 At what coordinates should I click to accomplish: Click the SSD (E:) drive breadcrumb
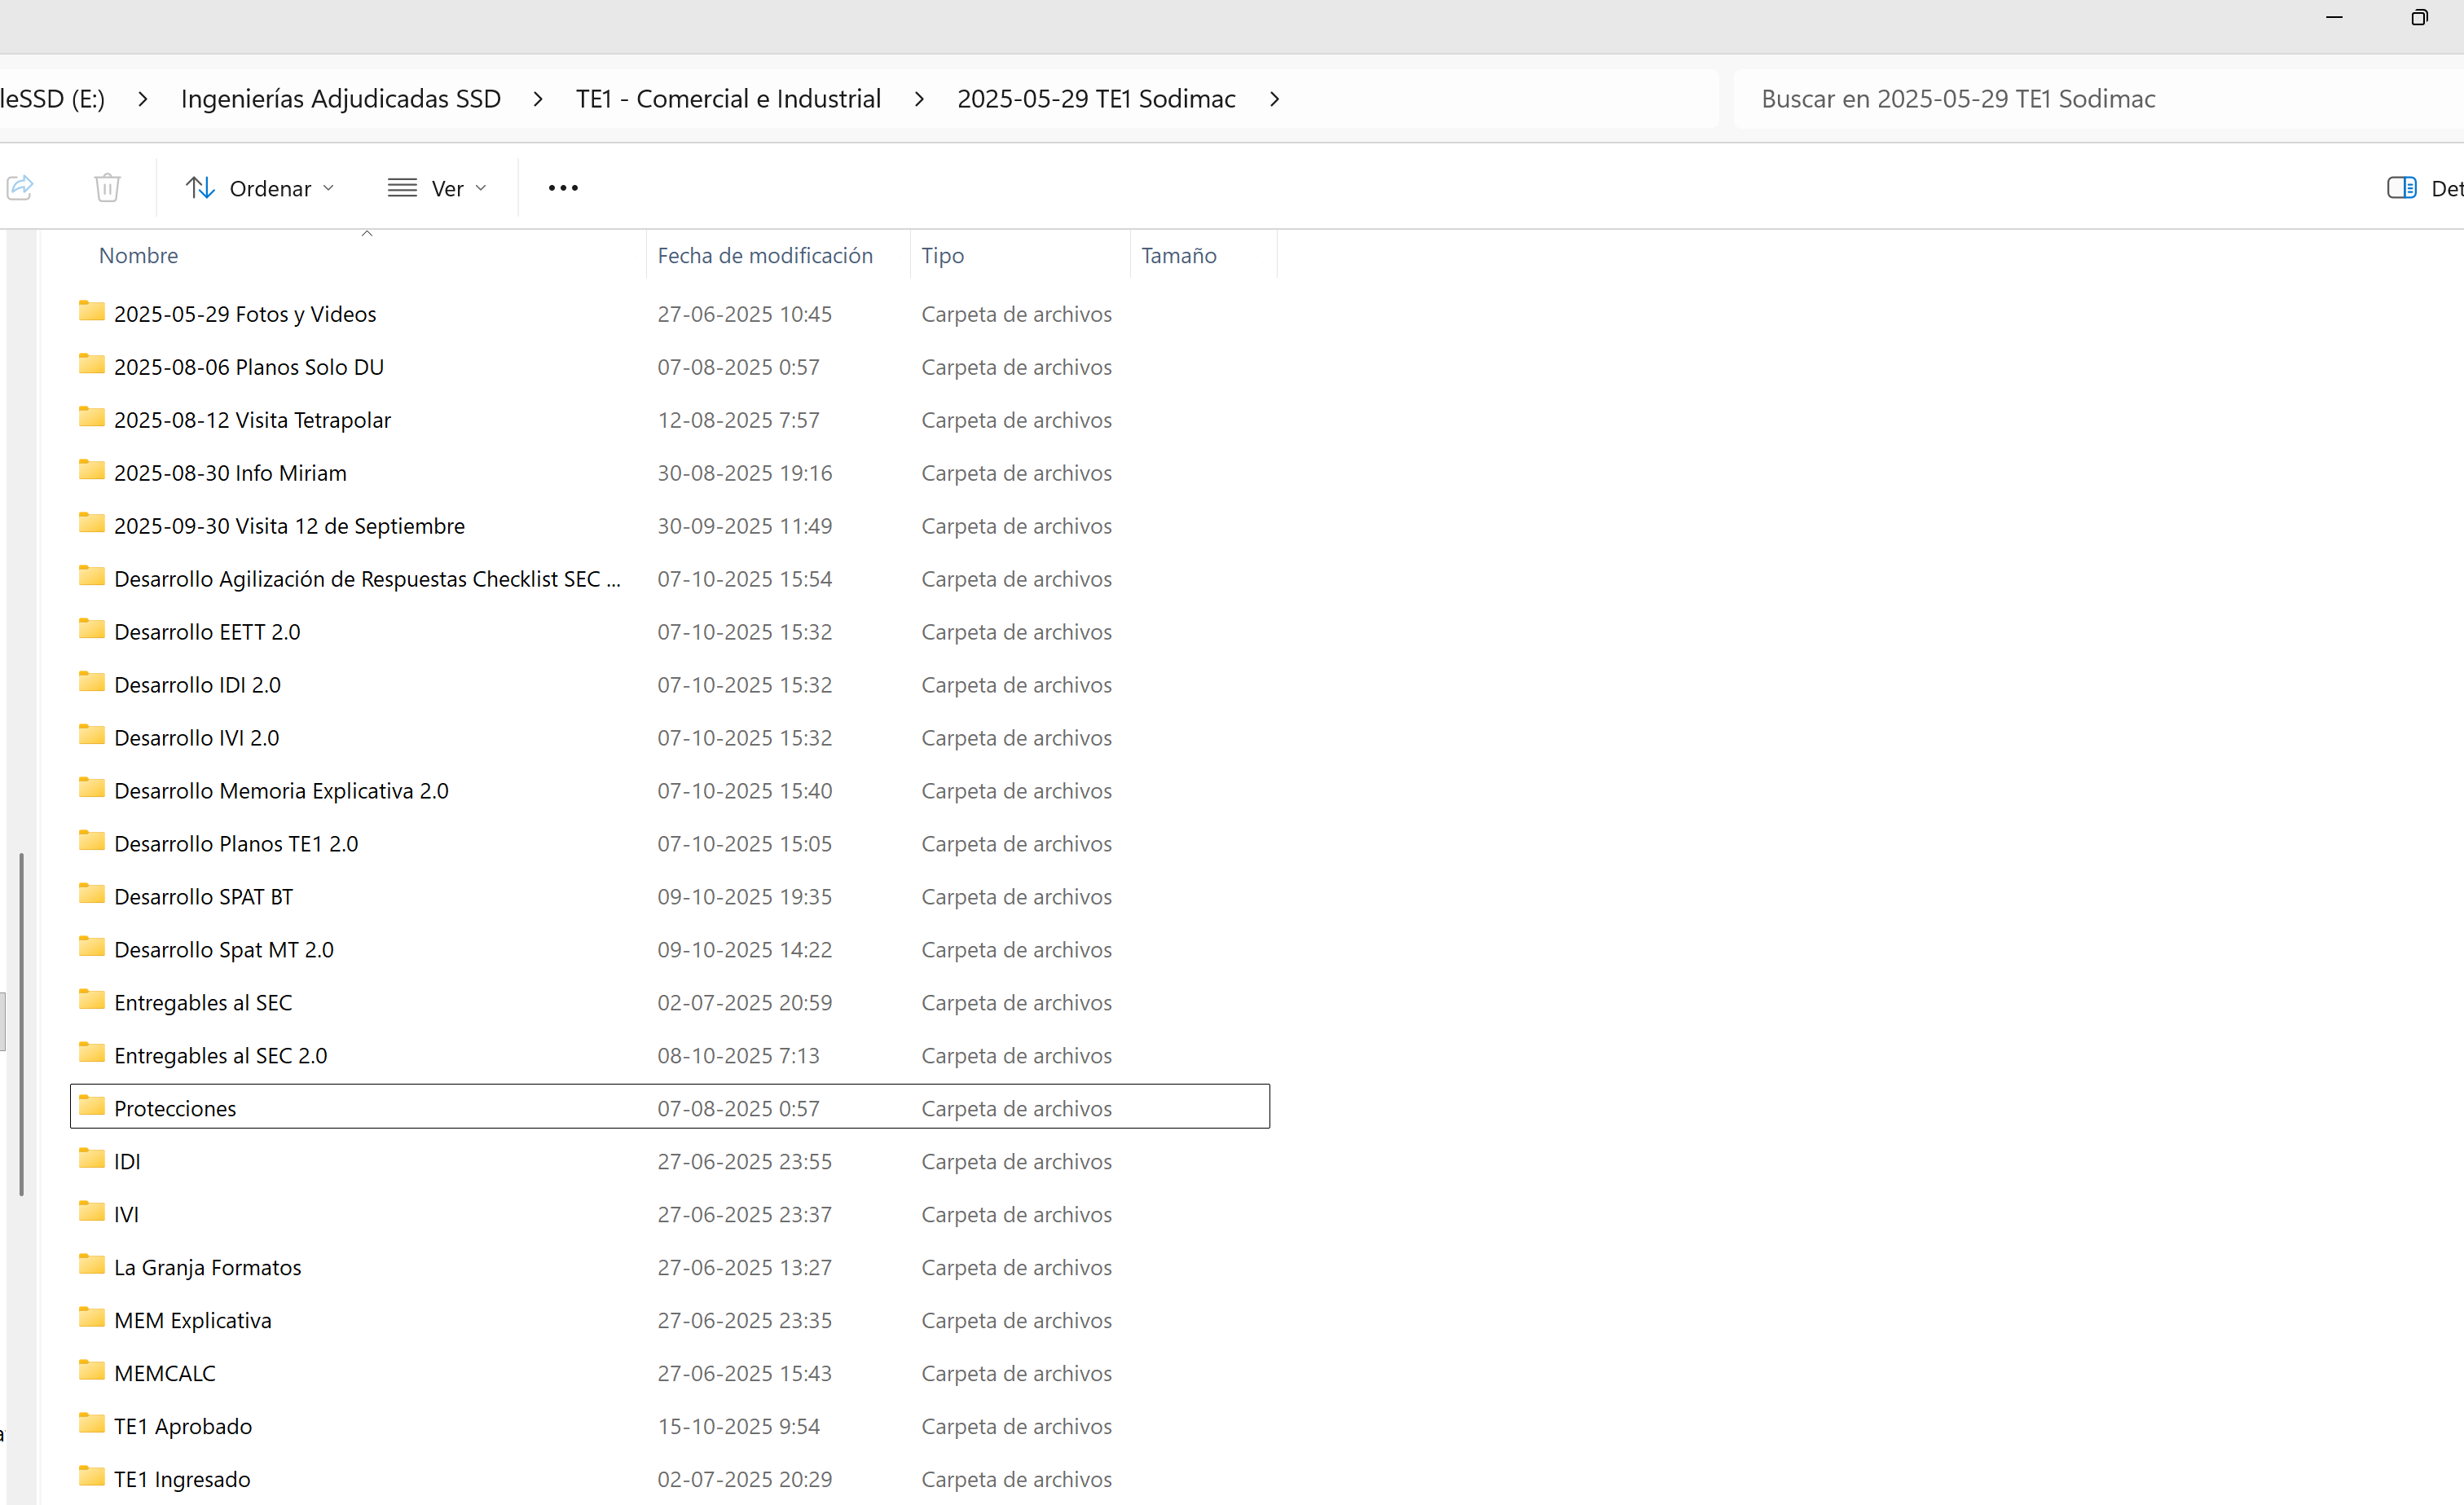(52, 99)
